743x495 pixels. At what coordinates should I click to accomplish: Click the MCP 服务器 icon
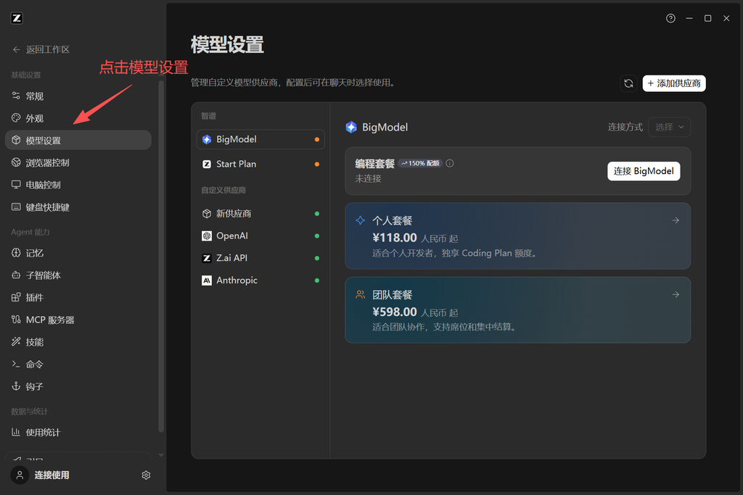(16, 320)
